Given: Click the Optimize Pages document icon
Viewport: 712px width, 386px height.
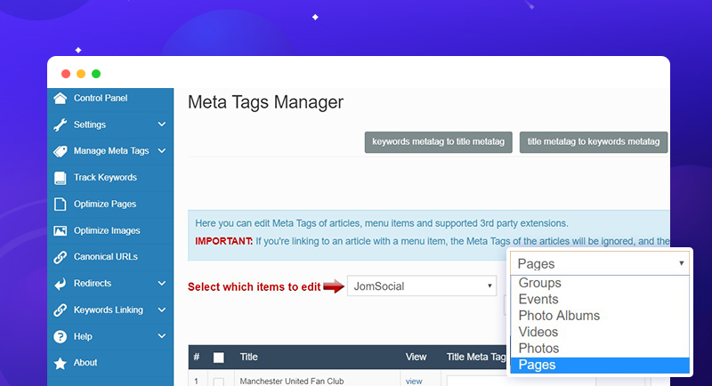Looking at the screenshot, I should [60, 205].
